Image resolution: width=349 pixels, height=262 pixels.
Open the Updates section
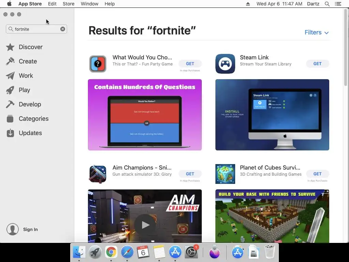tap(24, 133)
